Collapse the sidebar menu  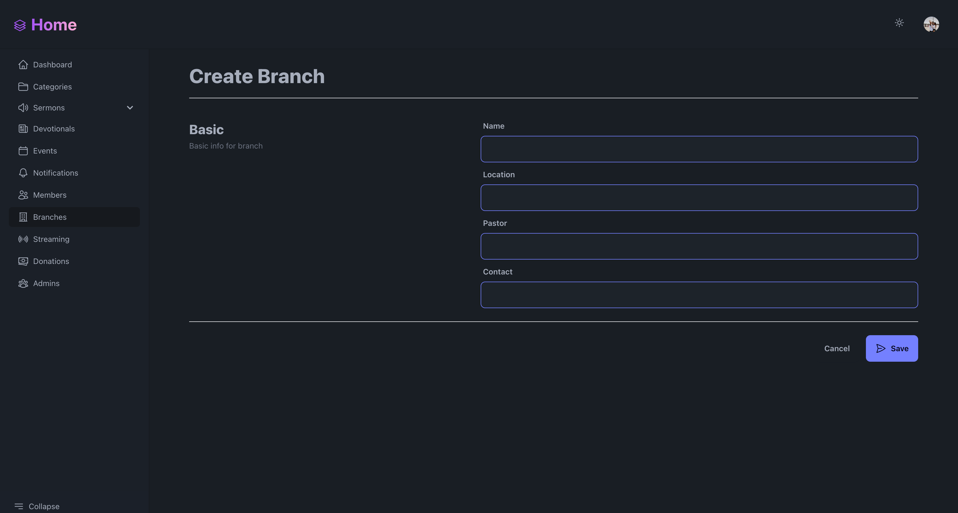(x=37, y=506)
